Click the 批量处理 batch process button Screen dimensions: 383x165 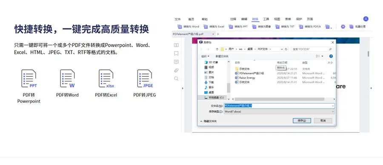click(x=357, y=27)
